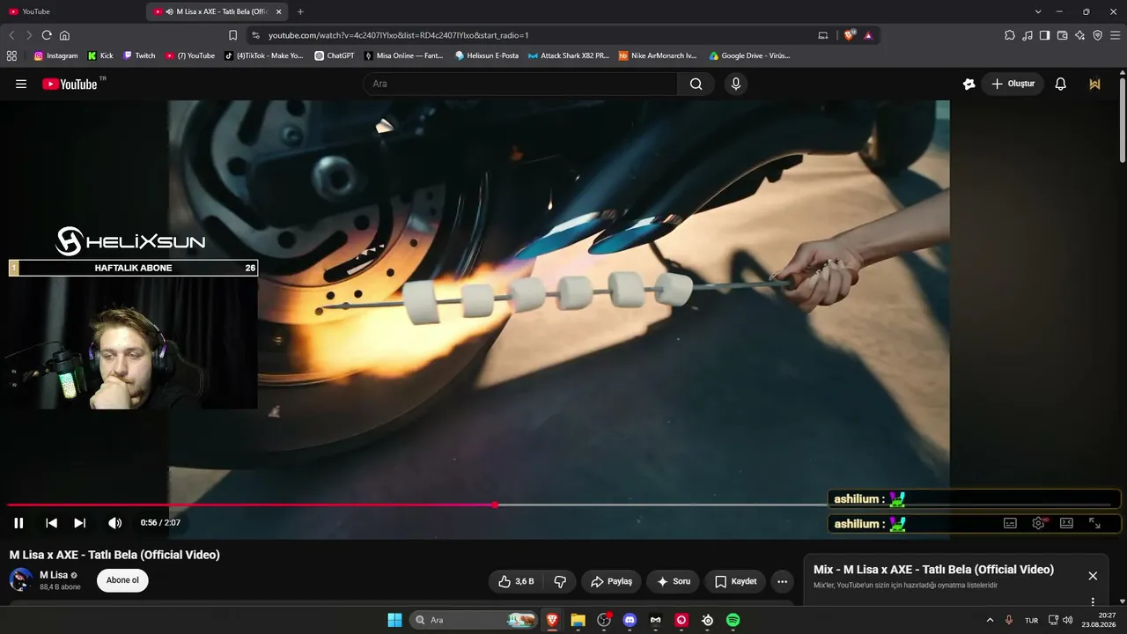Open M Lisa channel name link
This screenshot has height=634, width=1127.
coord(54,575)
